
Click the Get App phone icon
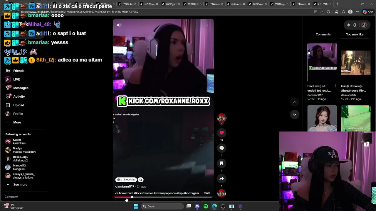pyautogui.click(x=355, y=25)
